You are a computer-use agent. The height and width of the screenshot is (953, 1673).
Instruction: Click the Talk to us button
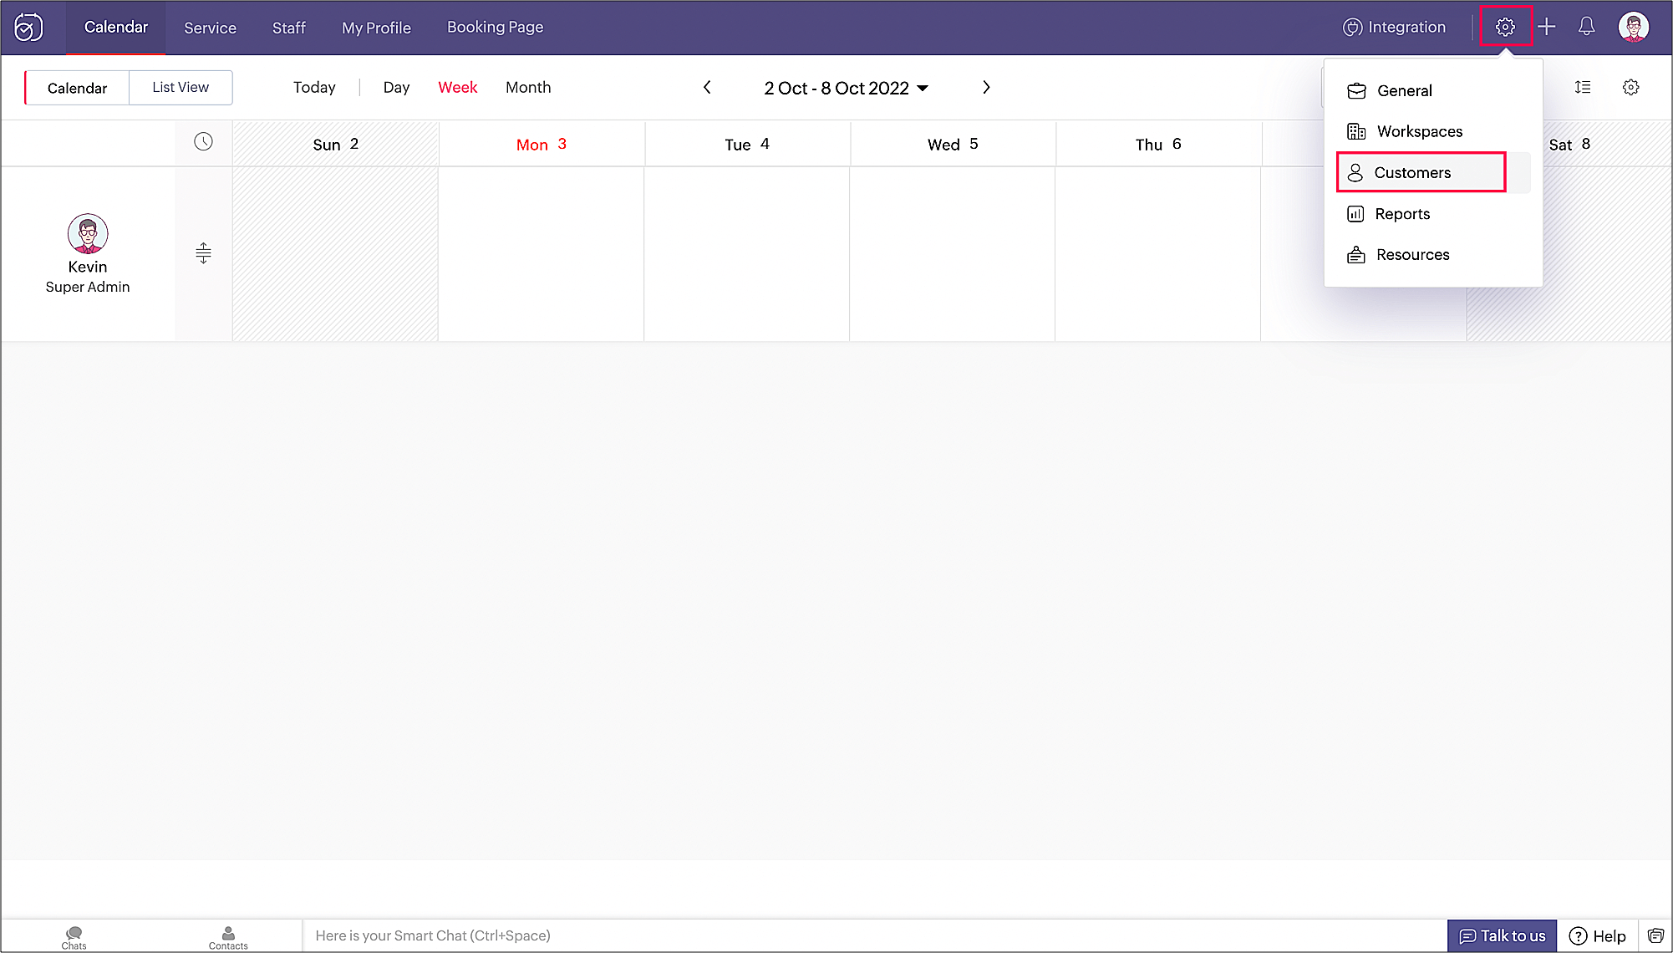[x=1502, y=935]
